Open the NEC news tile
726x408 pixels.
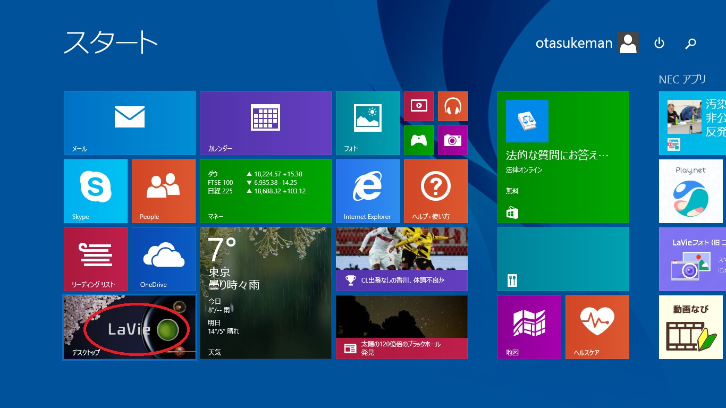pyautogui.click(x=693, y=123)
